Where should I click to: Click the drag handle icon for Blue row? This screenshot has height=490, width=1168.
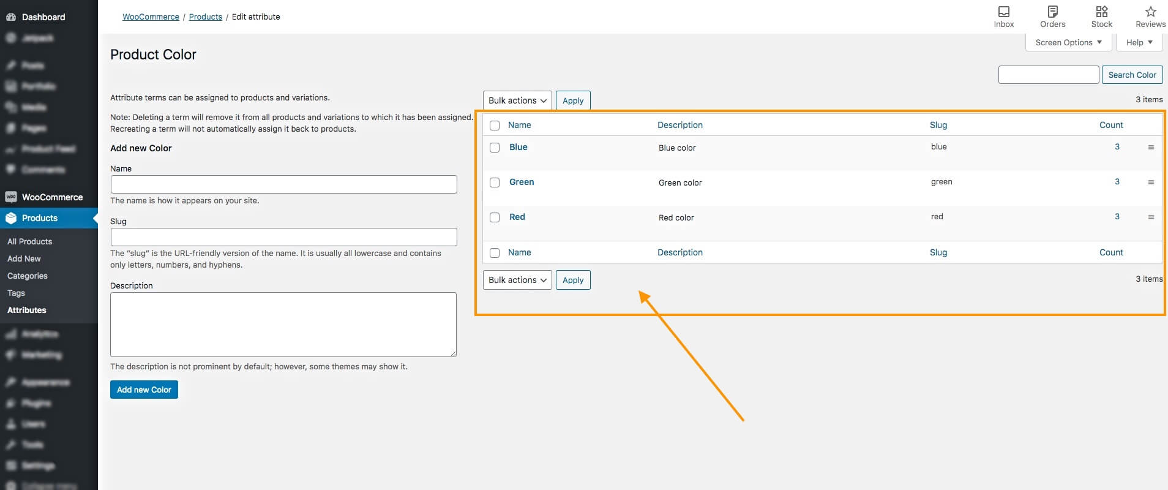tap(1151, 148)
